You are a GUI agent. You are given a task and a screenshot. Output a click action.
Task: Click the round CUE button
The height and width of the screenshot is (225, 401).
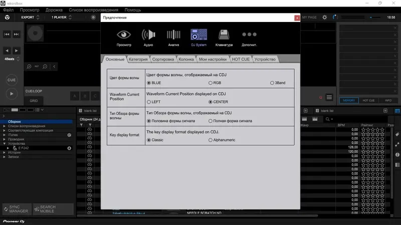pos(12,80)
